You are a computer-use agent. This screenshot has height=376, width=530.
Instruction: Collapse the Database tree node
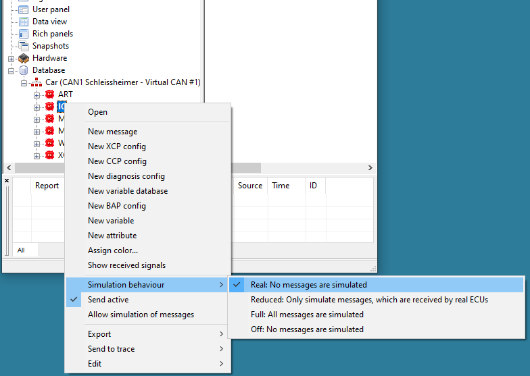11,70
